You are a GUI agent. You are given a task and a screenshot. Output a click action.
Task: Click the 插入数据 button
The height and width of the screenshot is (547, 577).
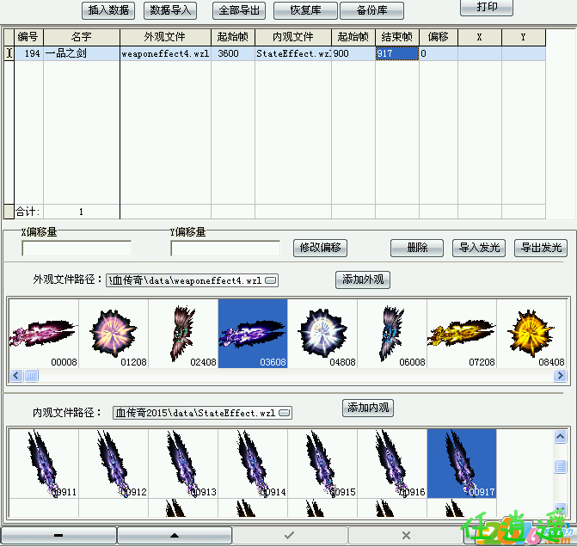[108, 10]
